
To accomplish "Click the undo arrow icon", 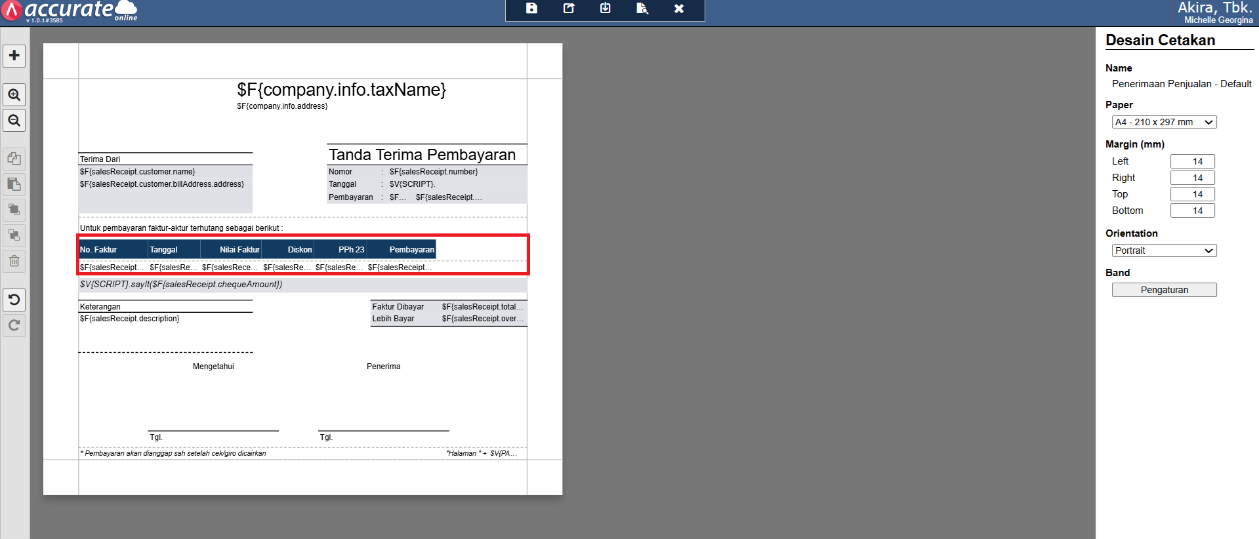I will pyautogui.click(x=14, y=300).
